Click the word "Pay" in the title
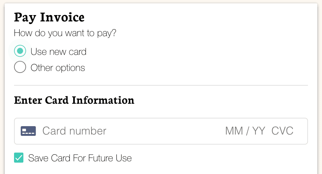Viewport: 322px width, 174px height. (x=25, y=17)
